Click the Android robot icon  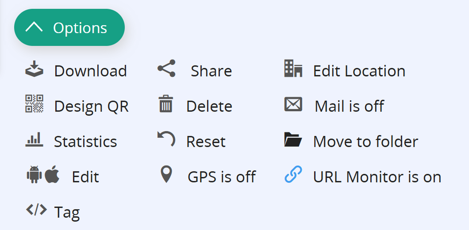pos(34,175)
